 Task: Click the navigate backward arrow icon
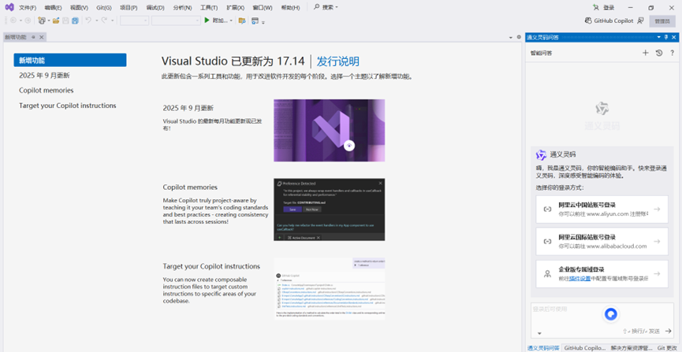pyautogui.click(x=13, y=20)
